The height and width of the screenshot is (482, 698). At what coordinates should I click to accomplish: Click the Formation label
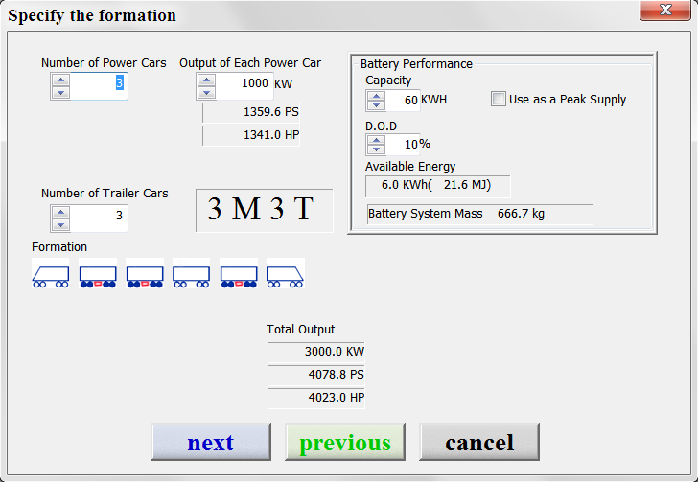tap(59, 247)
